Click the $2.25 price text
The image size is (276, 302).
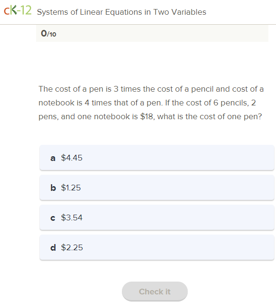tap(72, 247)
